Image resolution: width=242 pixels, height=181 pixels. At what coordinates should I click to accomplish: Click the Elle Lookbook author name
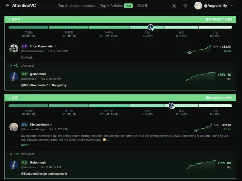click(x=39, y=124)
